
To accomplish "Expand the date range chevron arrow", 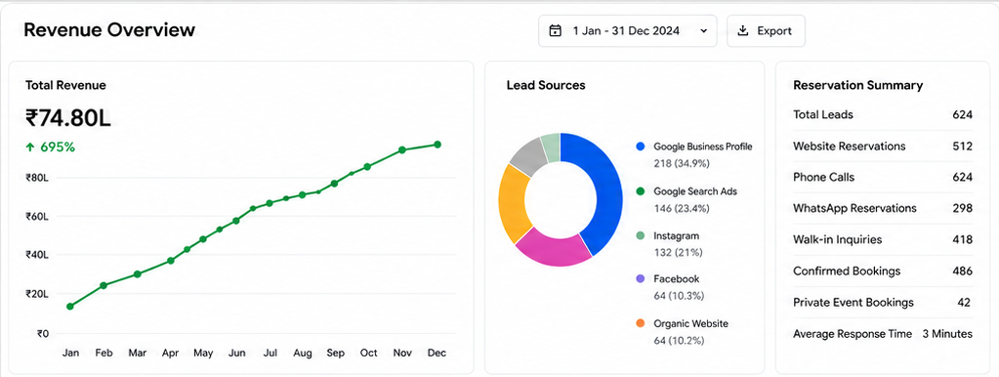I will point(703,30).
